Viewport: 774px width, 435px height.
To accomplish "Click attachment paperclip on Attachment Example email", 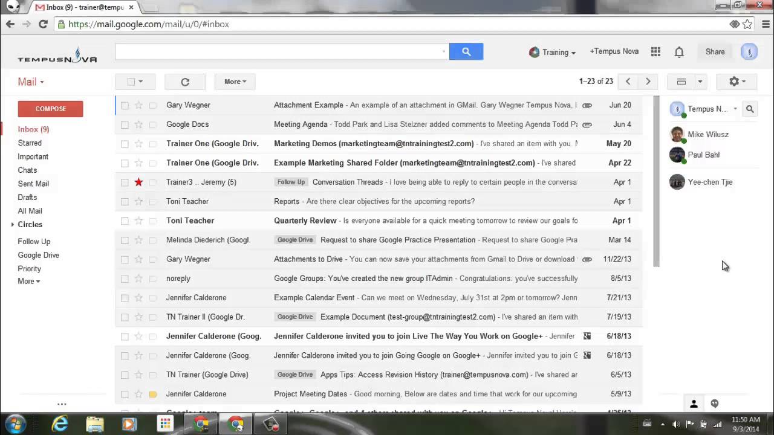I will (587, 105).
